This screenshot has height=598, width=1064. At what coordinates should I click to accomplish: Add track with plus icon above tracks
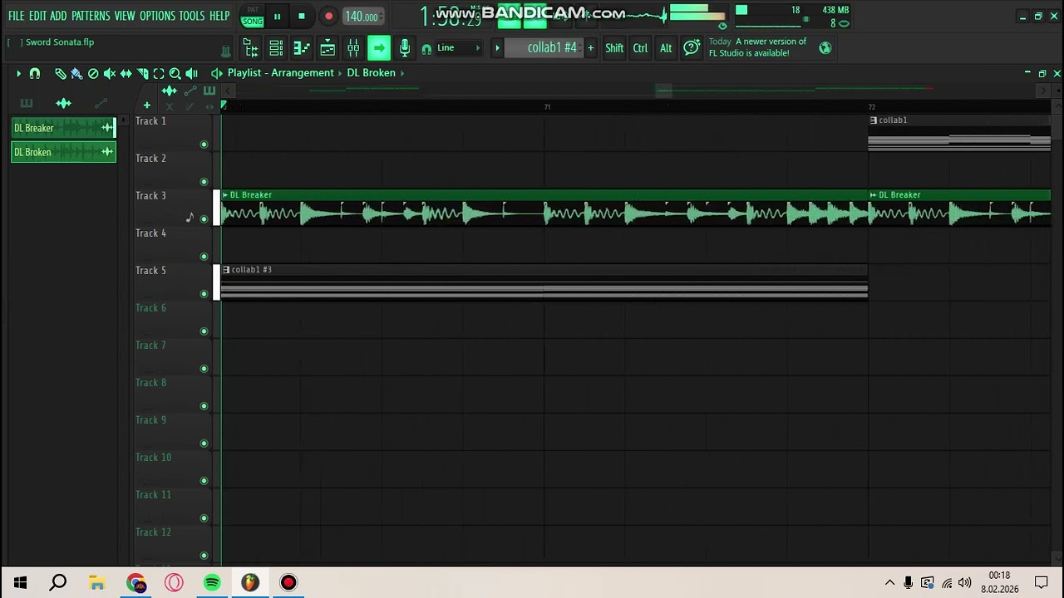tap(147, 105)
